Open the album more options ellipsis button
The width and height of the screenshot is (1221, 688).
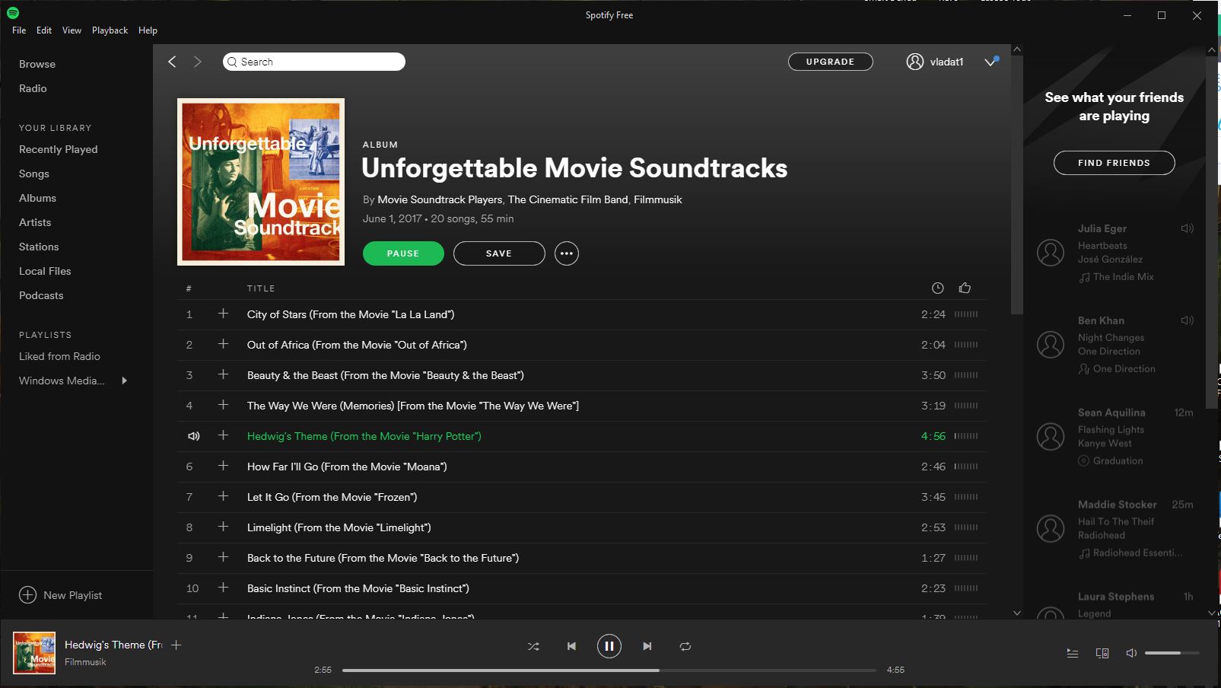click(x=567, y=253)
